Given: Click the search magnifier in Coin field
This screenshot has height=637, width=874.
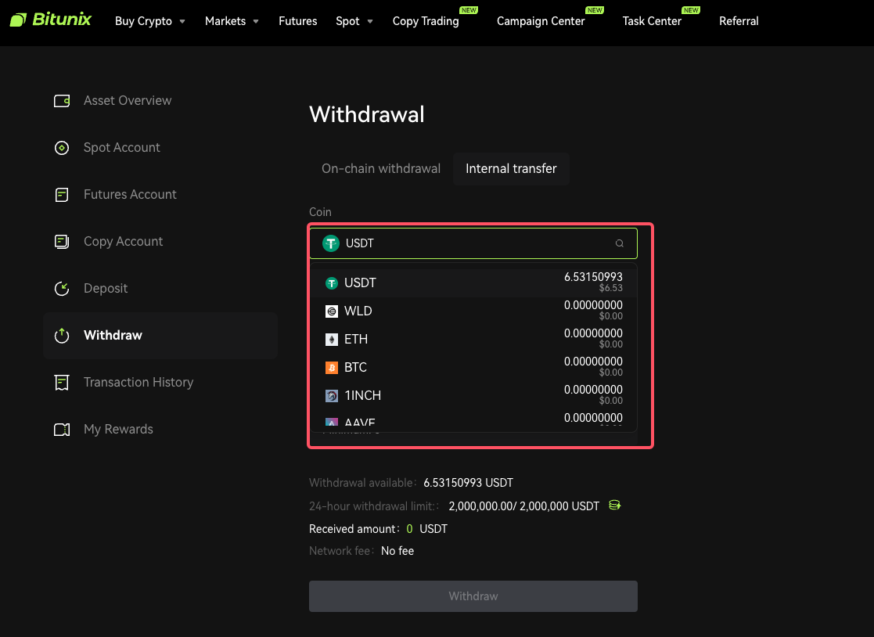Looking at the screenshot, I should coord(619,243).
